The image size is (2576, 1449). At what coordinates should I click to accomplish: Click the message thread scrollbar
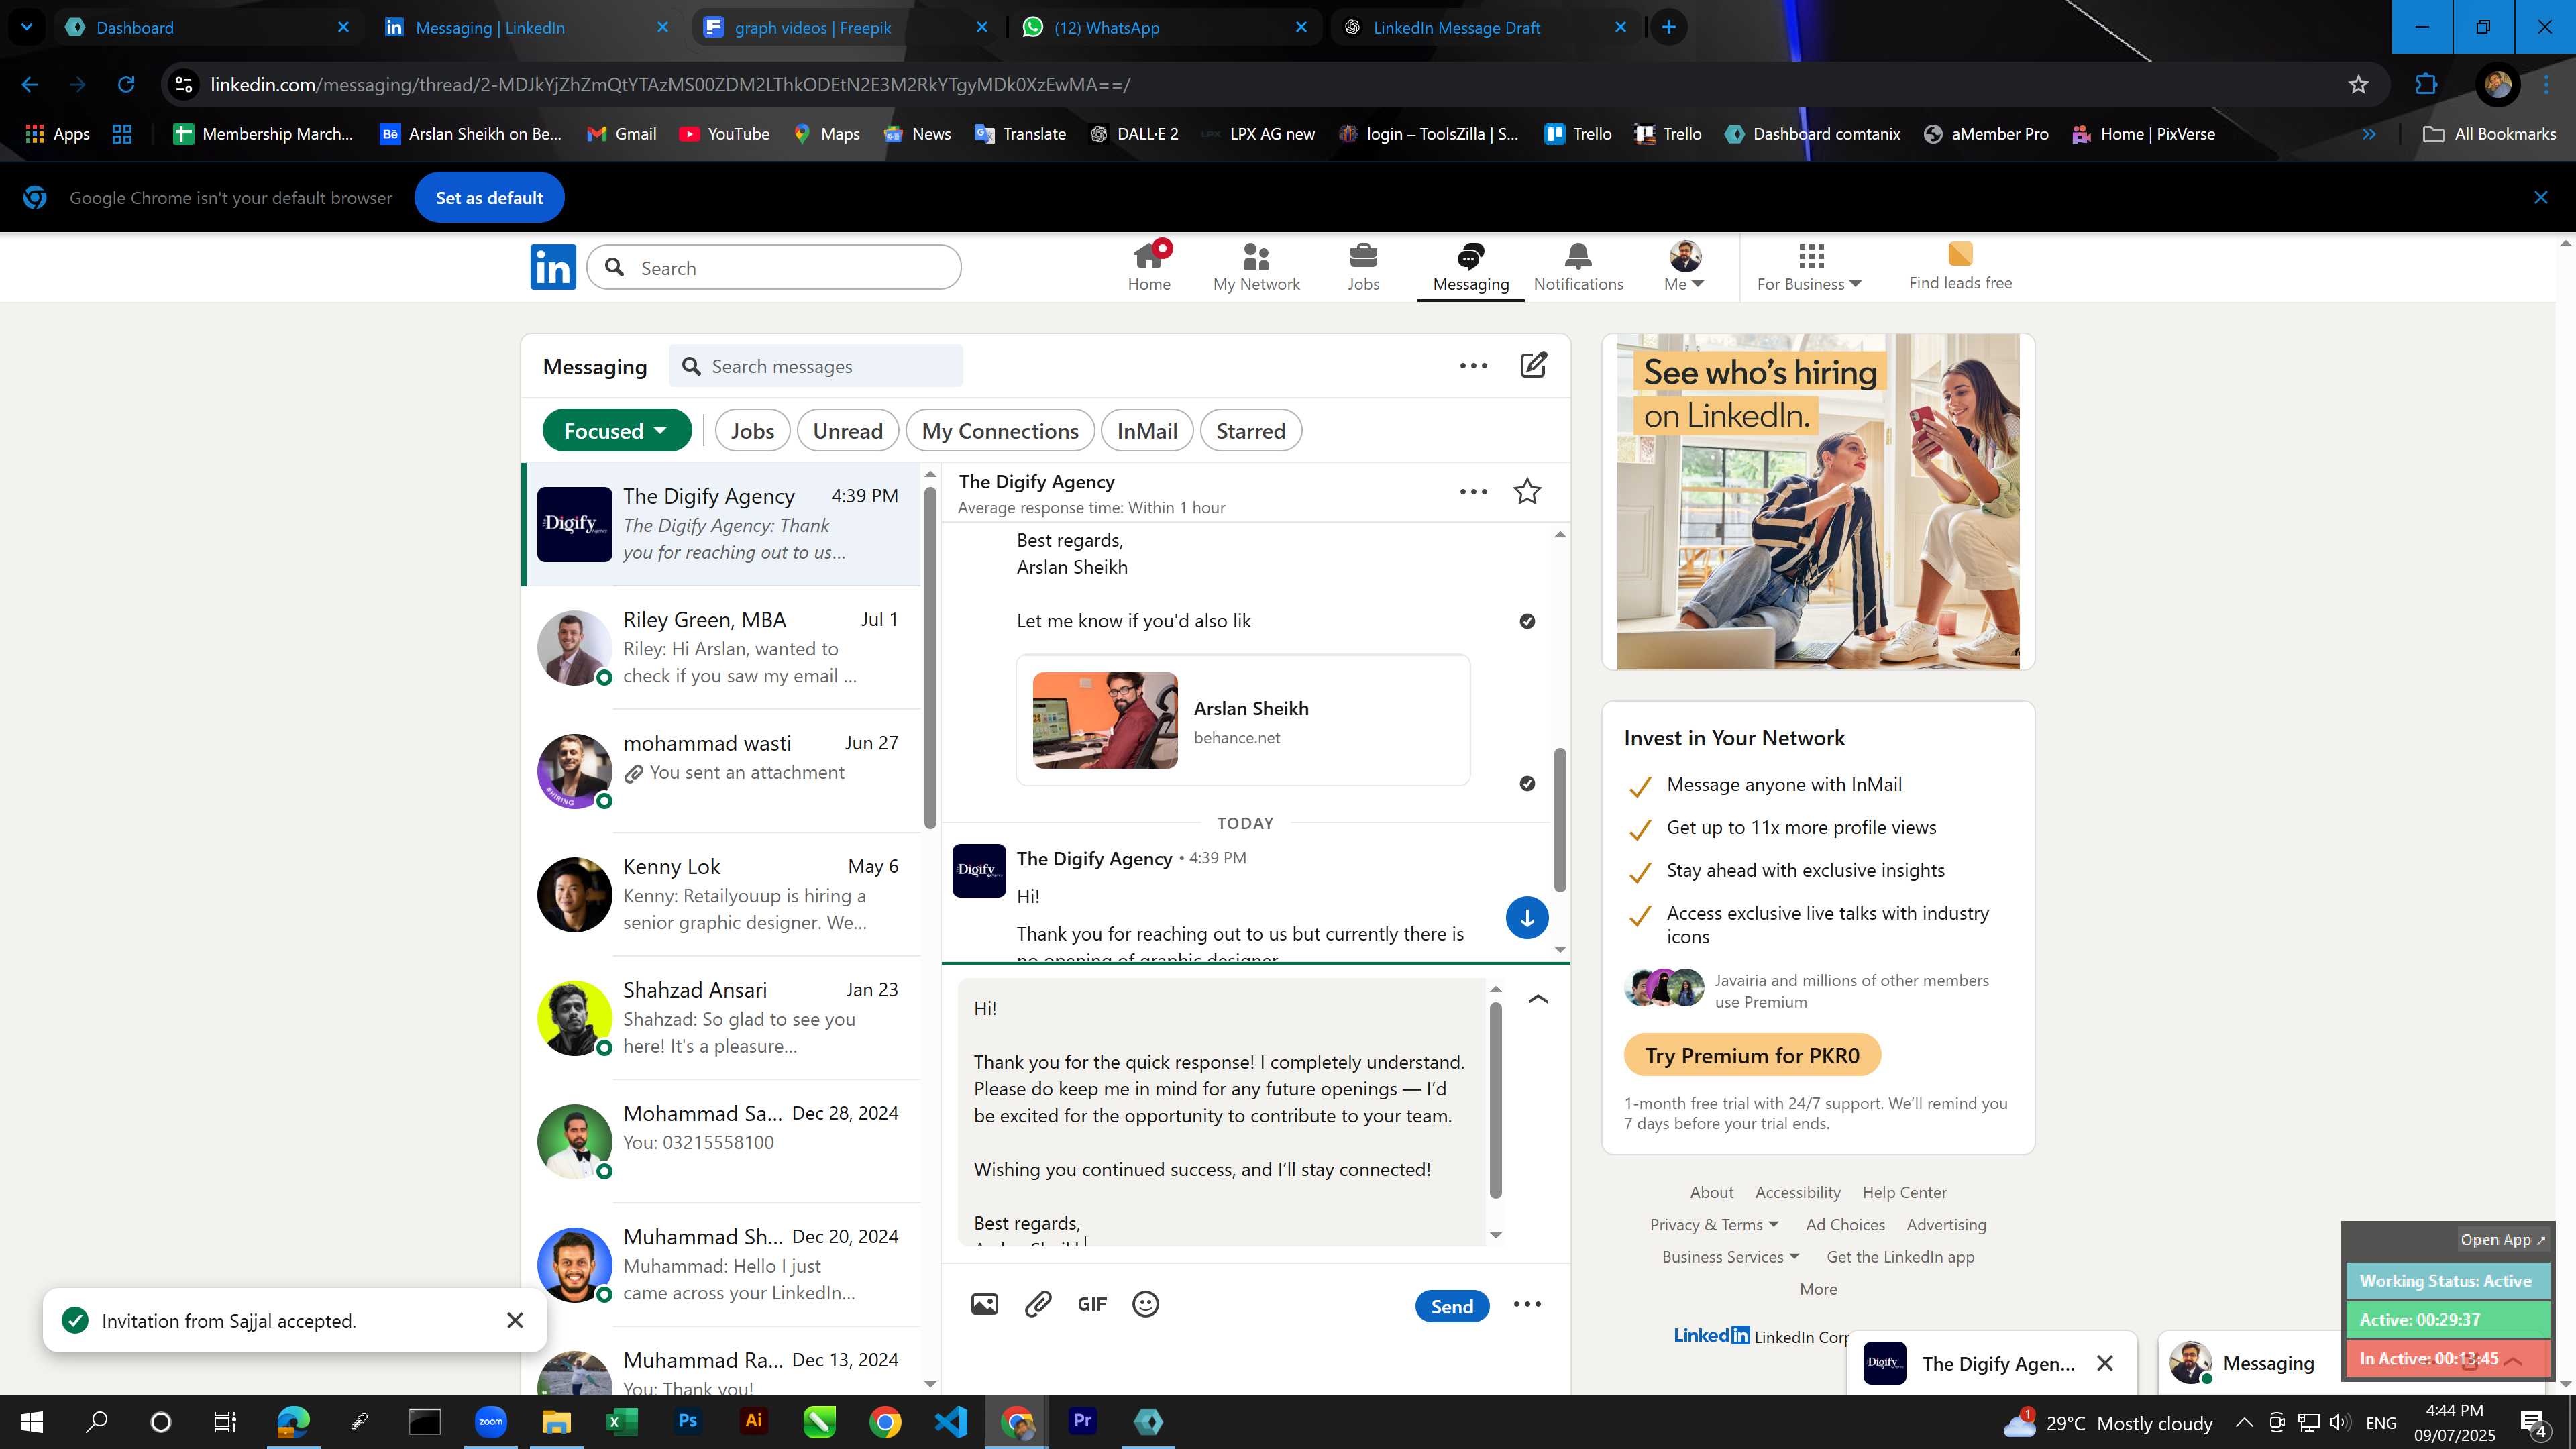[1559, 820]
